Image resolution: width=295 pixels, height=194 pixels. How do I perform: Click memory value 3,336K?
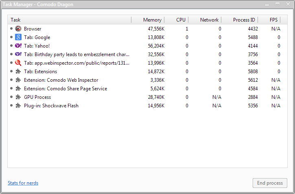(157, 80)
